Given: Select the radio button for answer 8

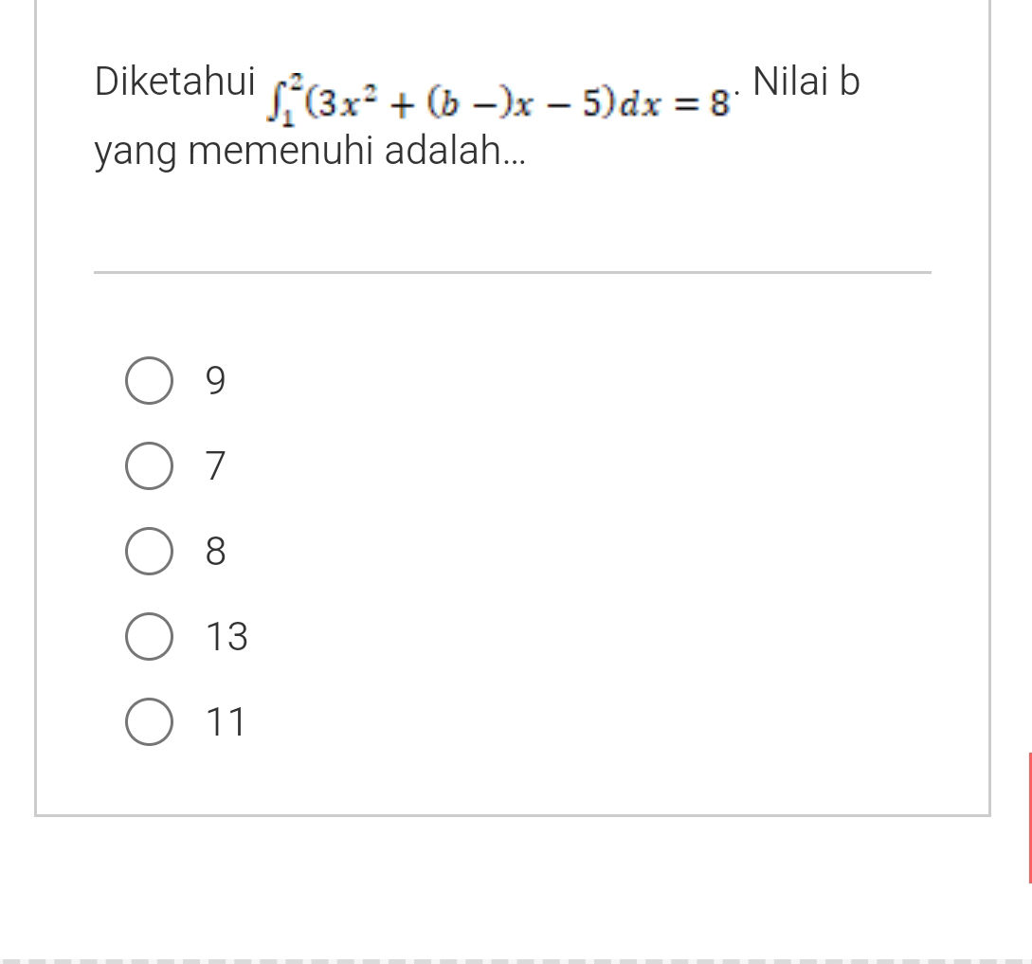Looking at the screenshot, I should click(x=149, y=551).
